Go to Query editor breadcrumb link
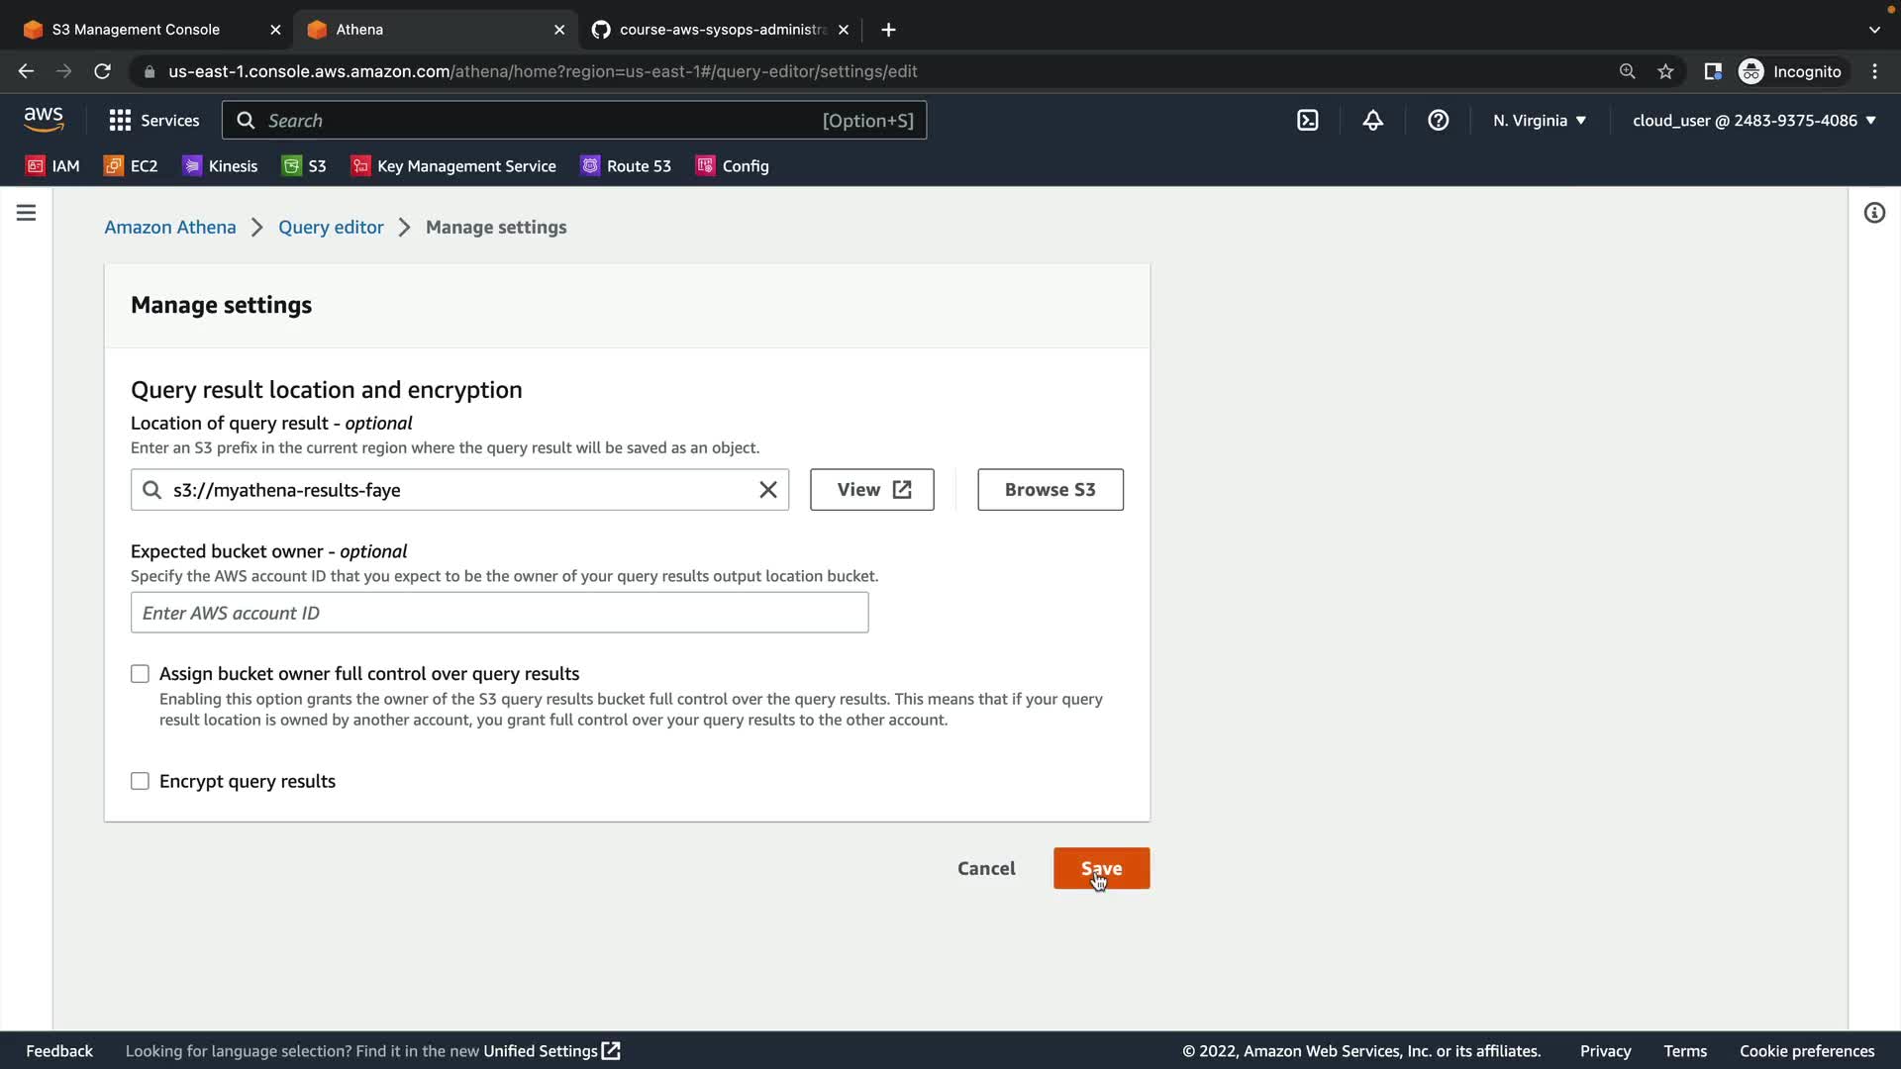 (331, 228)
